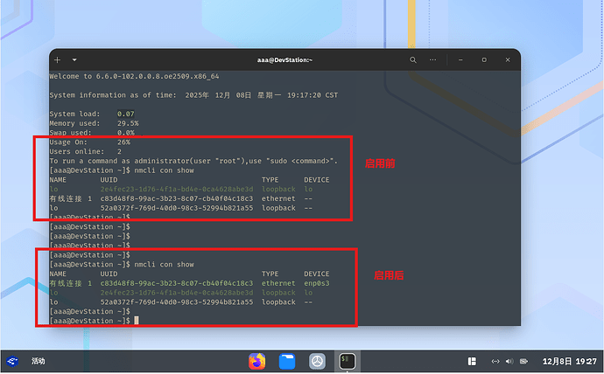Click the terminal title aaa@DevStation:~
This screenshot has height=374, width=604.
(x=284, y=60)
